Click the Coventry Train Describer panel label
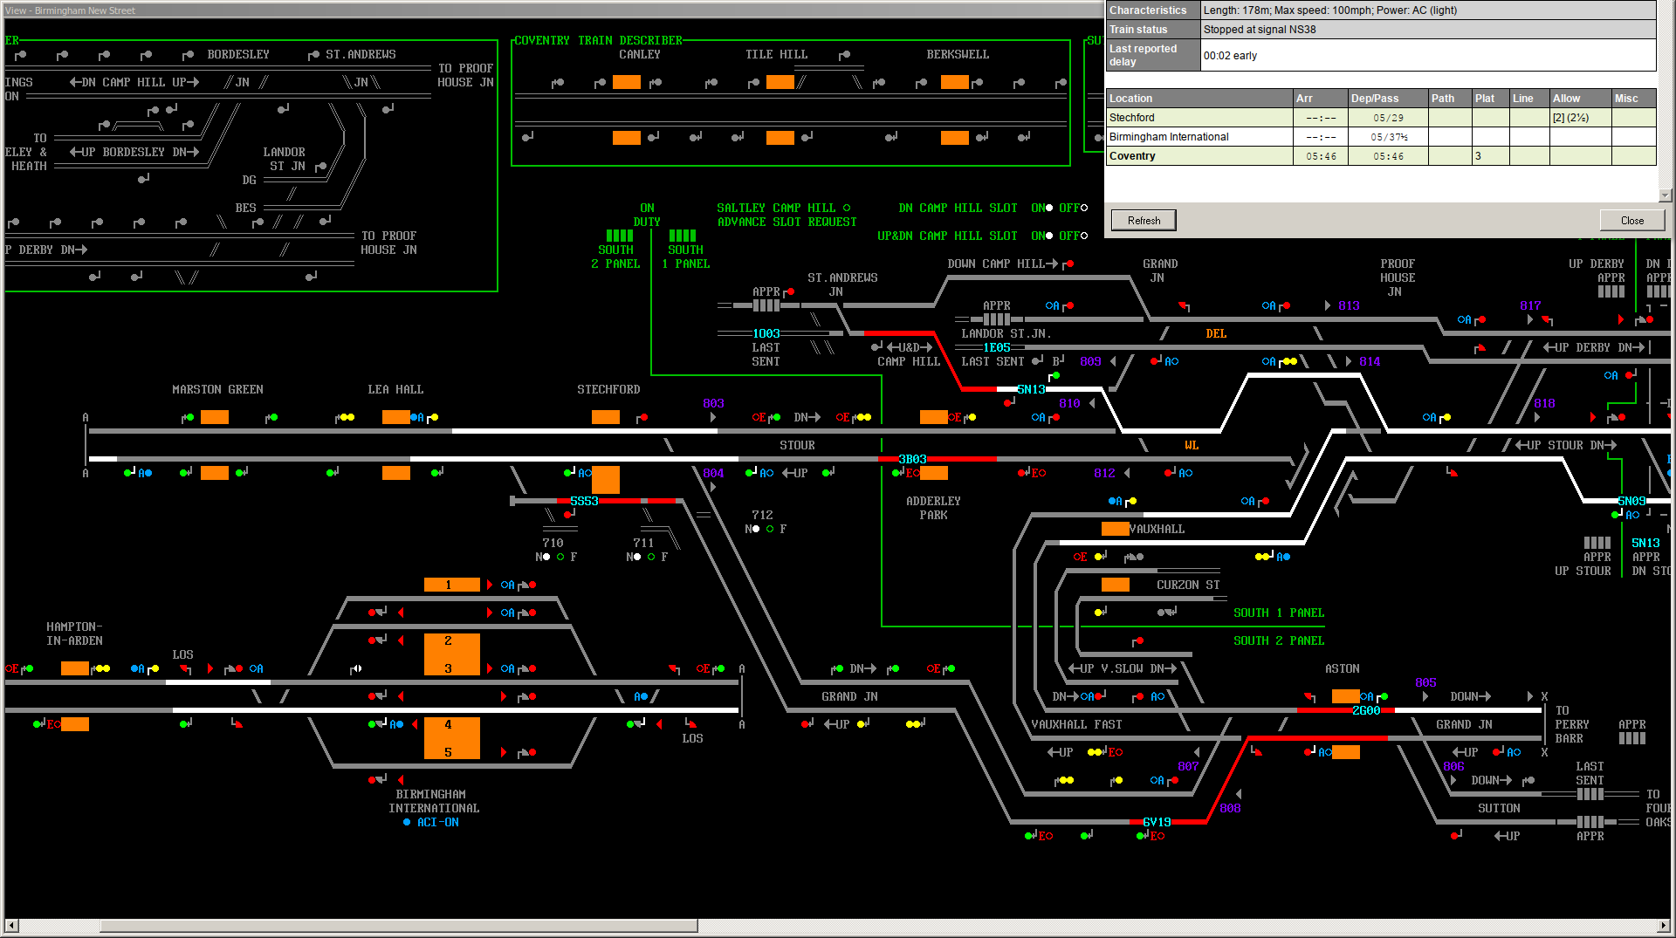The image size is (1676, 938). [598, 40]
